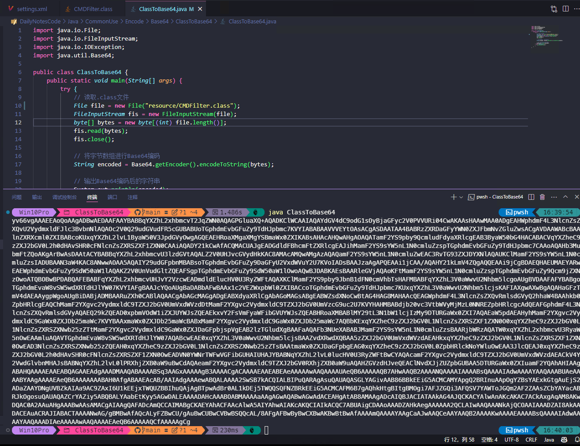Open the 端口 (Ports) panel tab

click(112, 197)
